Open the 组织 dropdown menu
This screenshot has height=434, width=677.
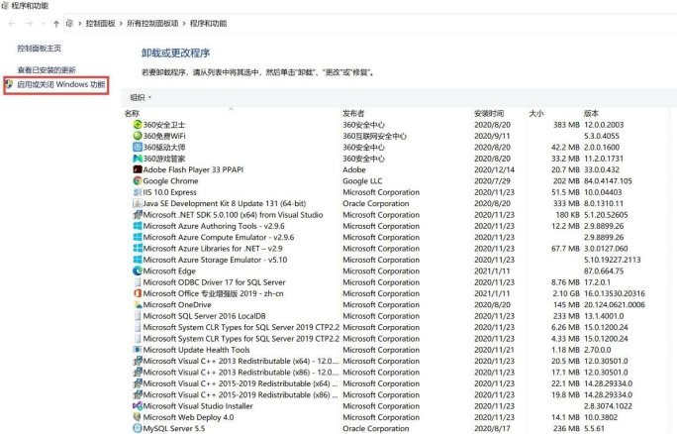[x=141, y=98]
